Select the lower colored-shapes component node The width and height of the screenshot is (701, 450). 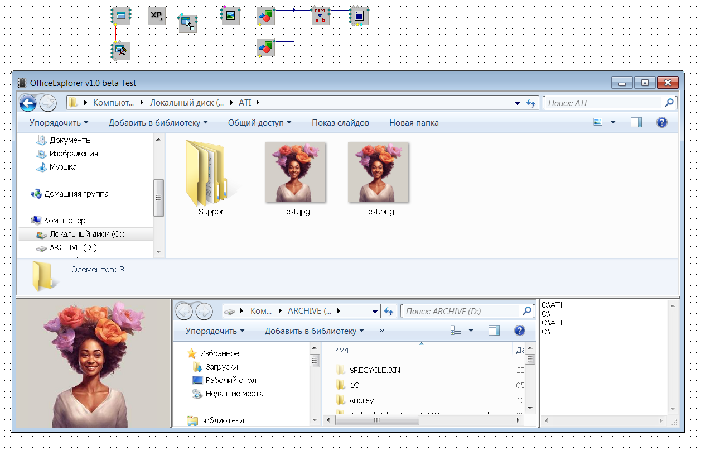266,48
